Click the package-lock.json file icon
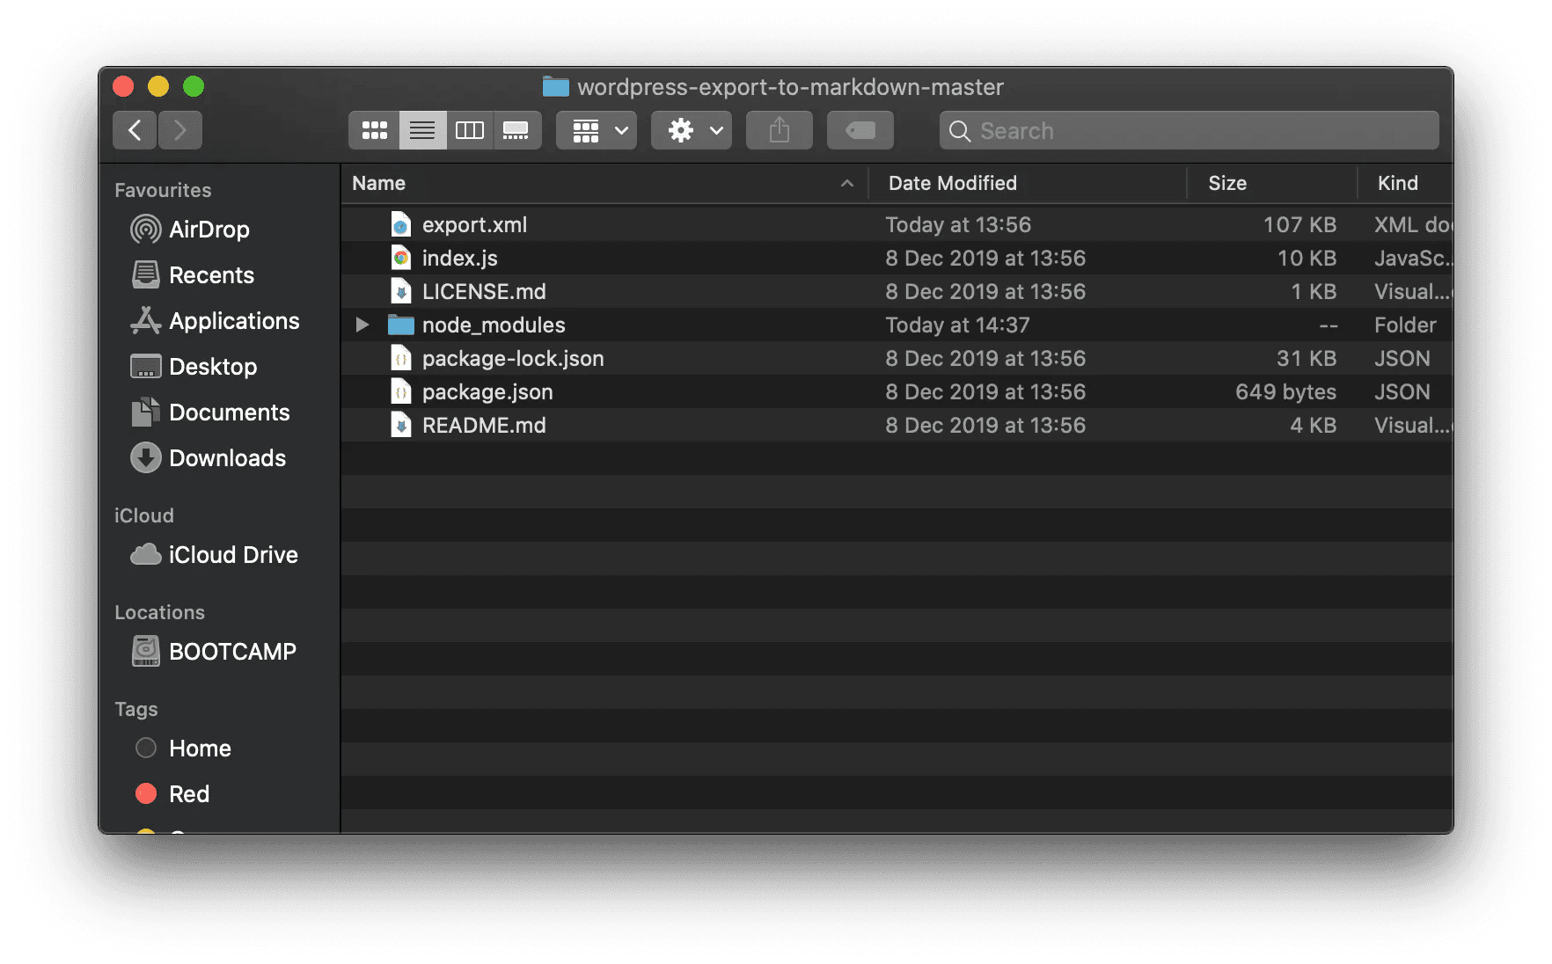This screenshot has width=1552, height=964. click(401, 359)
